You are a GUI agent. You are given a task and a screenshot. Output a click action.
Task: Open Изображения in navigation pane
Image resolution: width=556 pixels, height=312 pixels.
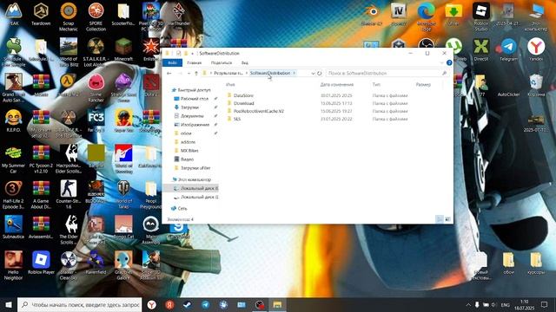[x=195, y=125]
